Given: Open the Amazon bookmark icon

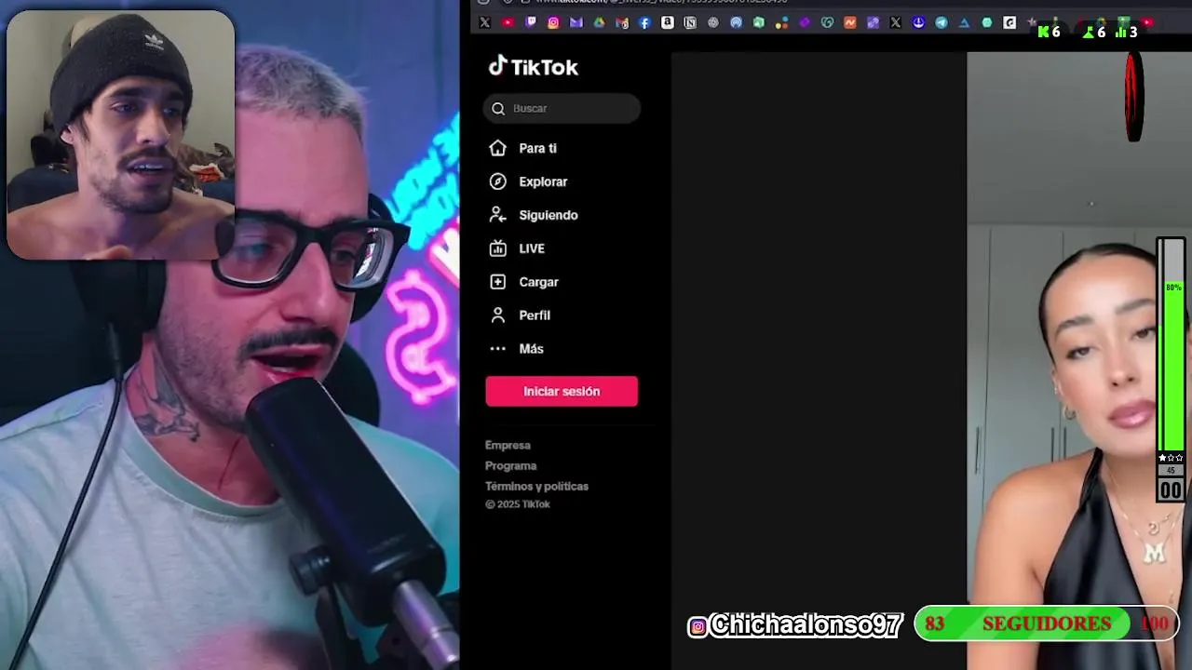Looking at the screenshot, I should click(668, 22).
